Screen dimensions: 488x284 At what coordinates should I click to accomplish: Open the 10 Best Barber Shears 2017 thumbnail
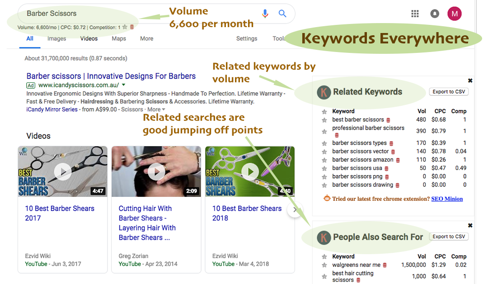point(62,171)
